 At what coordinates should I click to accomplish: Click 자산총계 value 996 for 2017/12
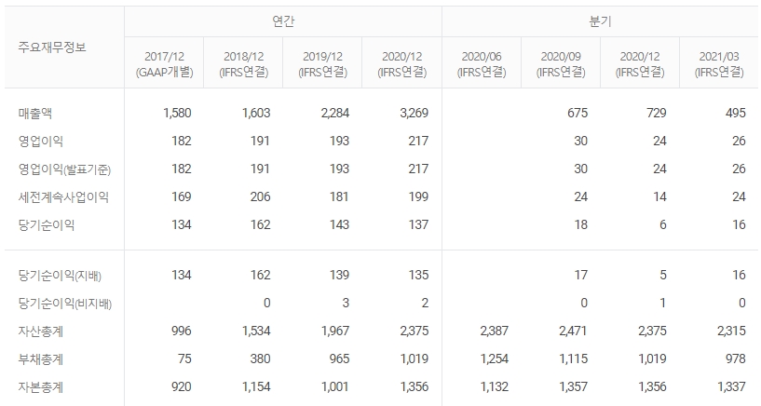[181, 331]
